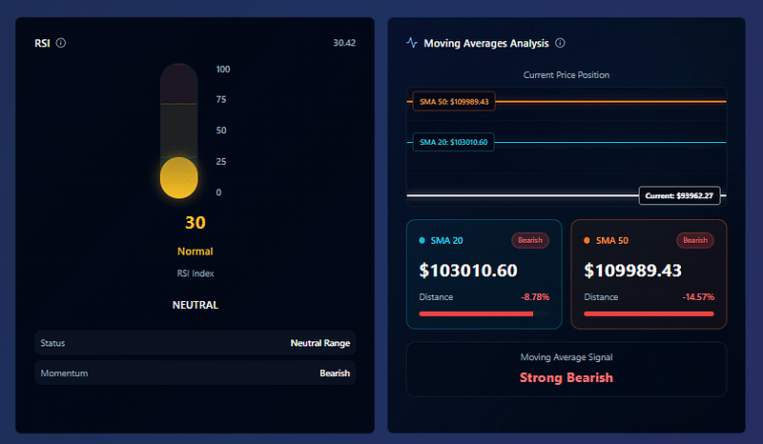
Task: Click the info icon next to RSI
Action: coord(61,43)
